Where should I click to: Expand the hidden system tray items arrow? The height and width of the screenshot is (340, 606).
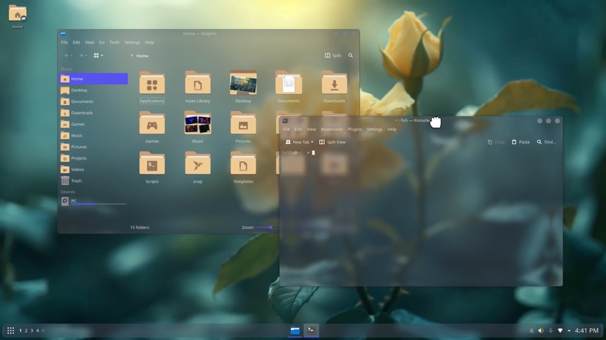coord(569,330)
